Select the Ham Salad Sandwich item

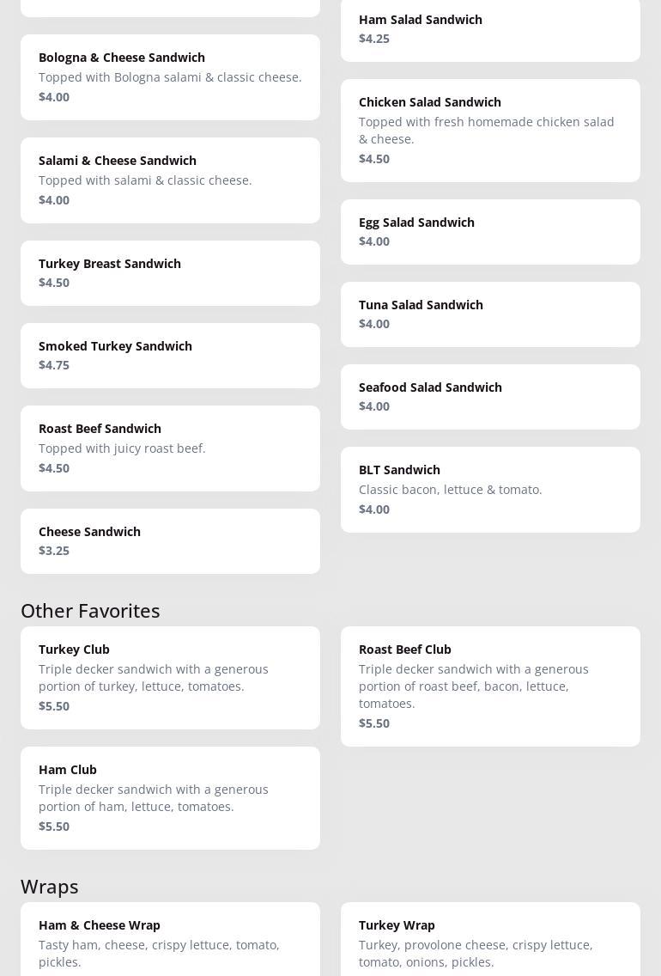489,29
